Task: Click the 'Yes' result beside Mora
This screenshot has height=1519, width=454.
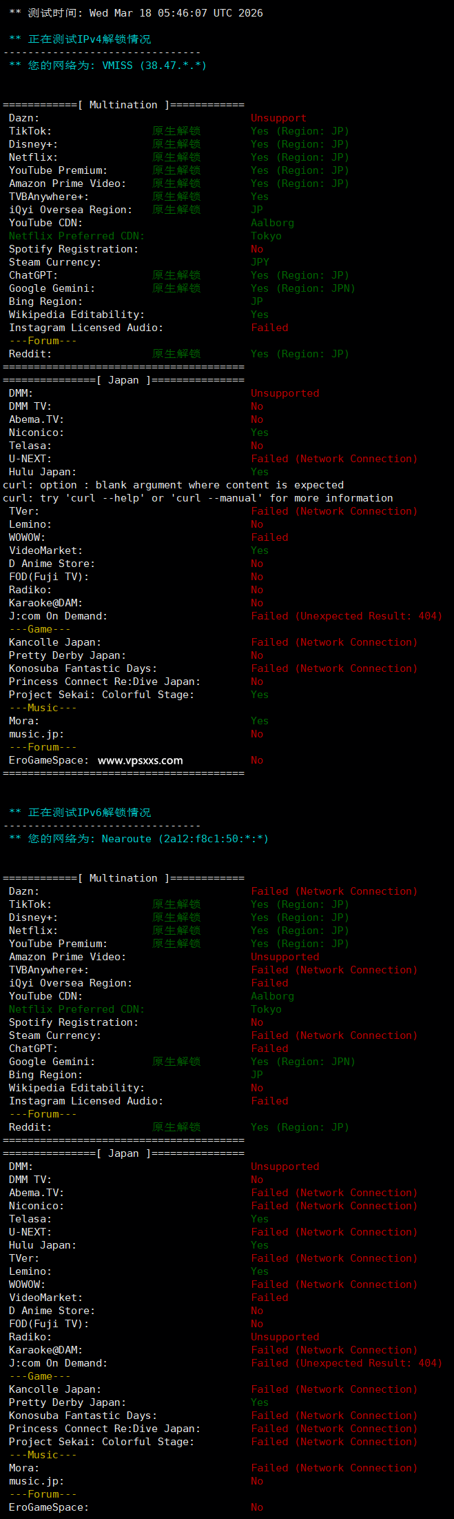Action: tap(260, 721)
